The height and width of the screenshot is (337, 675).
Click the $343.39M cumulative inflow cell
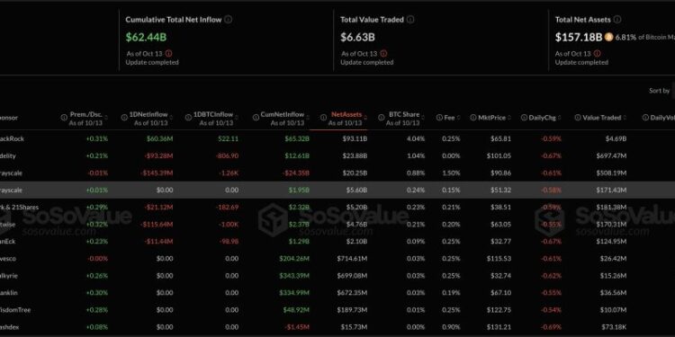(294, 276)
